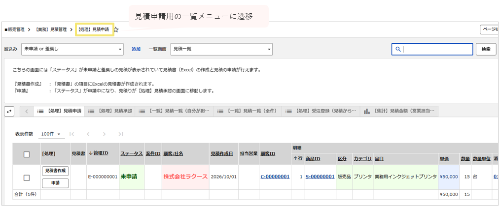Sort by 区分 column header
The image size is (500, 206).
point(342,159)
